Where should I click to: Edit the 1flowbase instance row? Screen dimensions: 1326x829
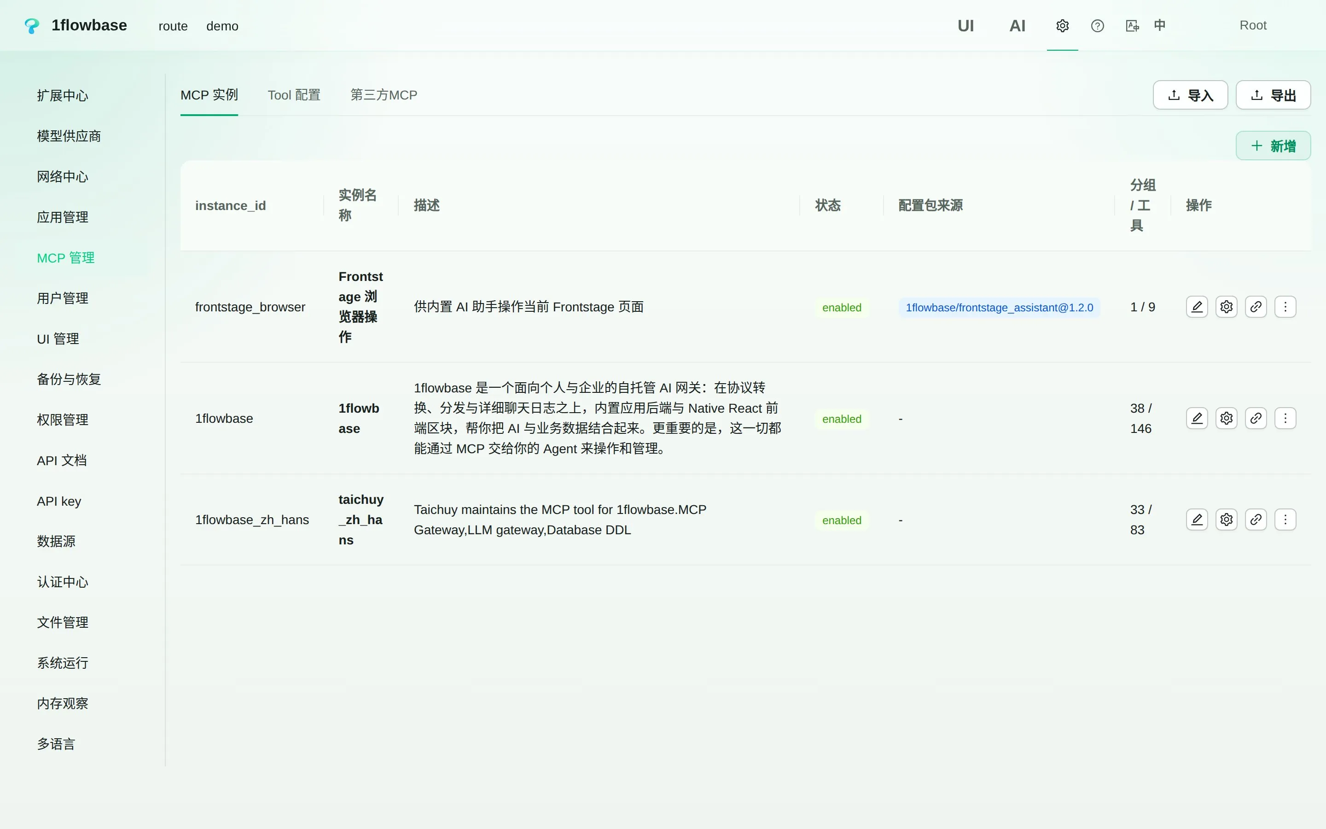tap(1197, 418)
